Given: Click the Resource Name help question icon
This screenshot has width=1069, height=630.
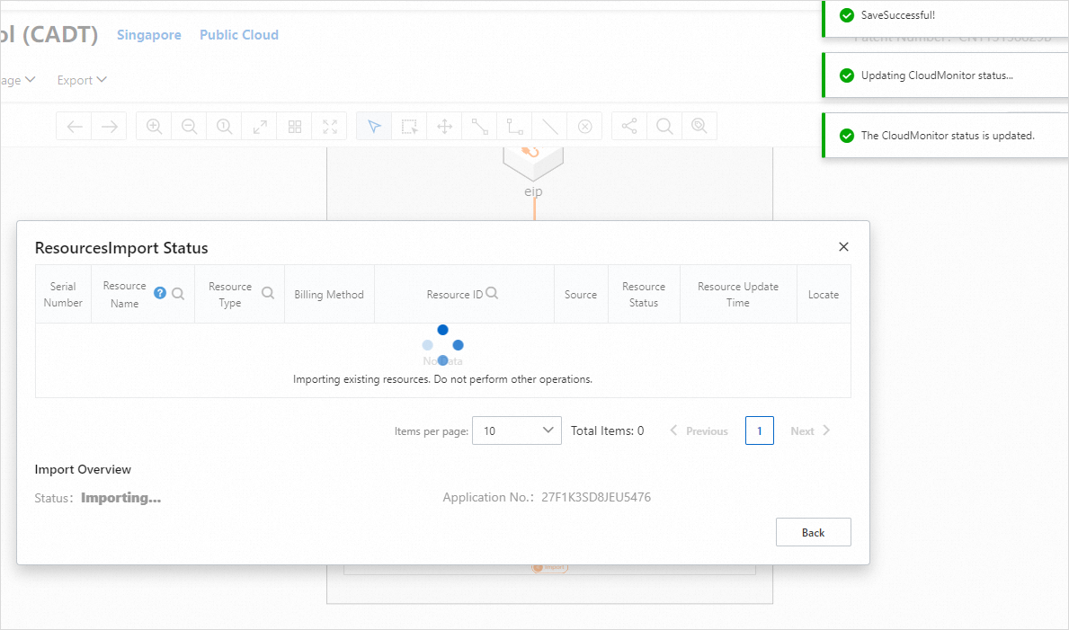Looking at the screenshot, I should pyautogui.click(x=159, y=293).
